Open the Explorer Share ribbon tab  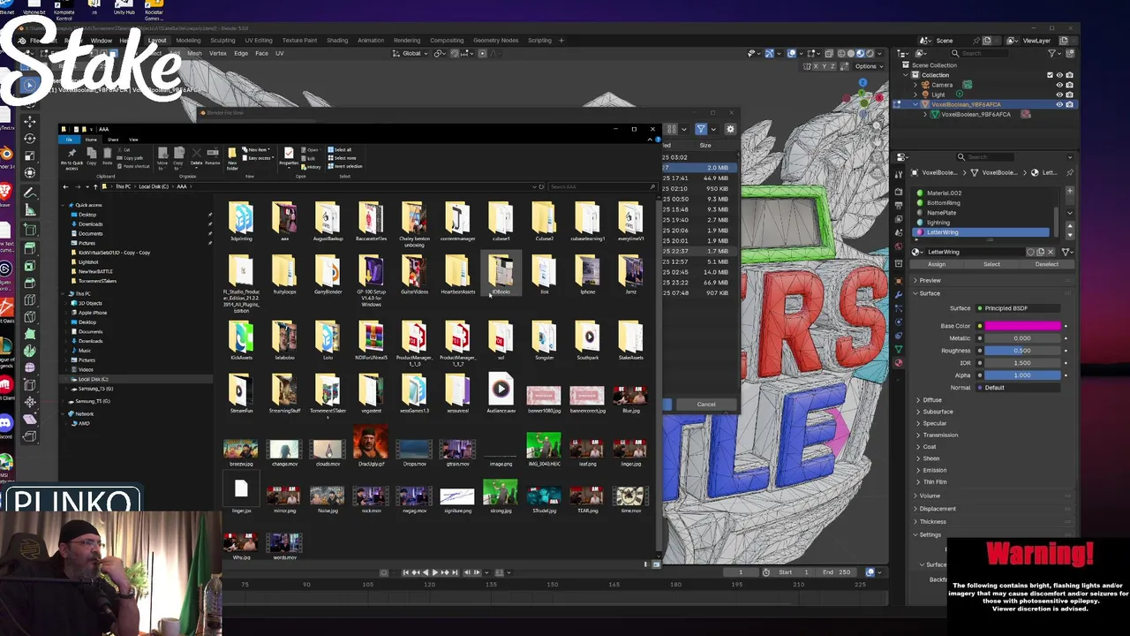coord(113,140)
